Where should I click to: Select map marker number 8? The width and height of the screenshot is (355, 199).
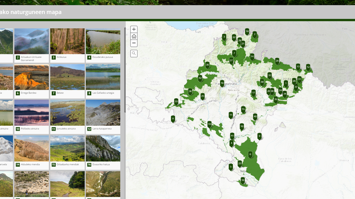coord(173,119)
